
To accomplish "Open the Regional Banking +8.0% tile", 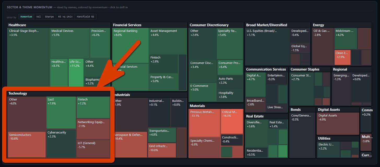I will point(130,45).
